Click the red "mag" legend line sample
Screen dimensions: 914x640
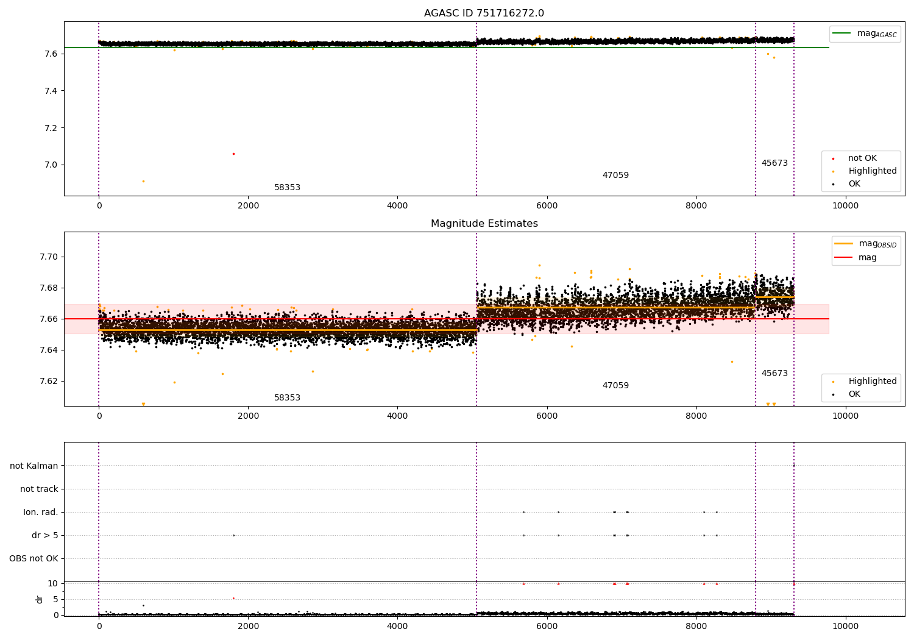844,257
